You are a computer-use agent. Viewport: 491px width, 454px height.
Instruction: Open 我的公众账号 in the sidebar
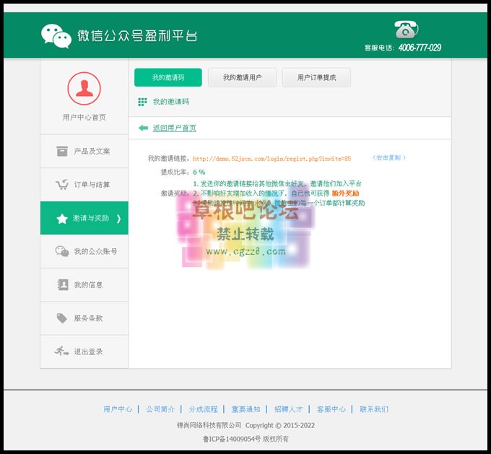(x=84, y=251)
